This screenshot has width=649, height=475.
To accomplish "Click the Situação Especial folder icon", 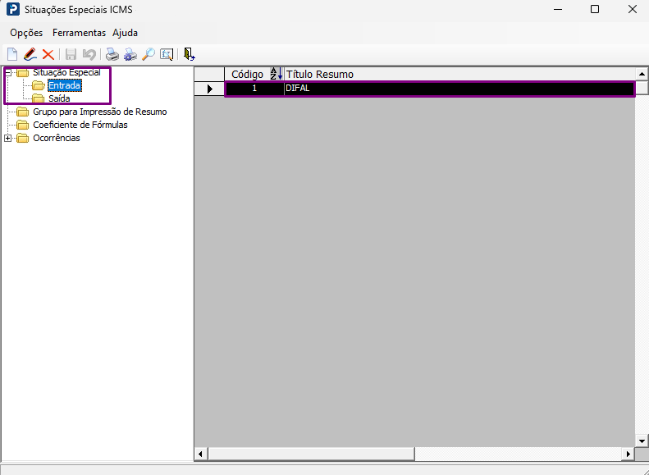I will pos(22,73).
